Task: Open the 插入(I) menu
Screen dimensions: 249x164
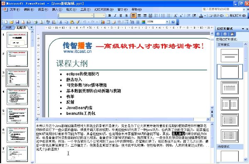Action: click(x=57, y=10)
